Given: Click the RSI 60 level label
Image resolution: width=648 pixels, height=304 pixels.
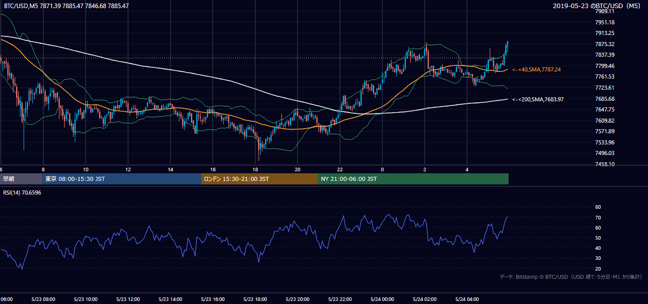Looking at the screenshot, I should coord(598,227).
